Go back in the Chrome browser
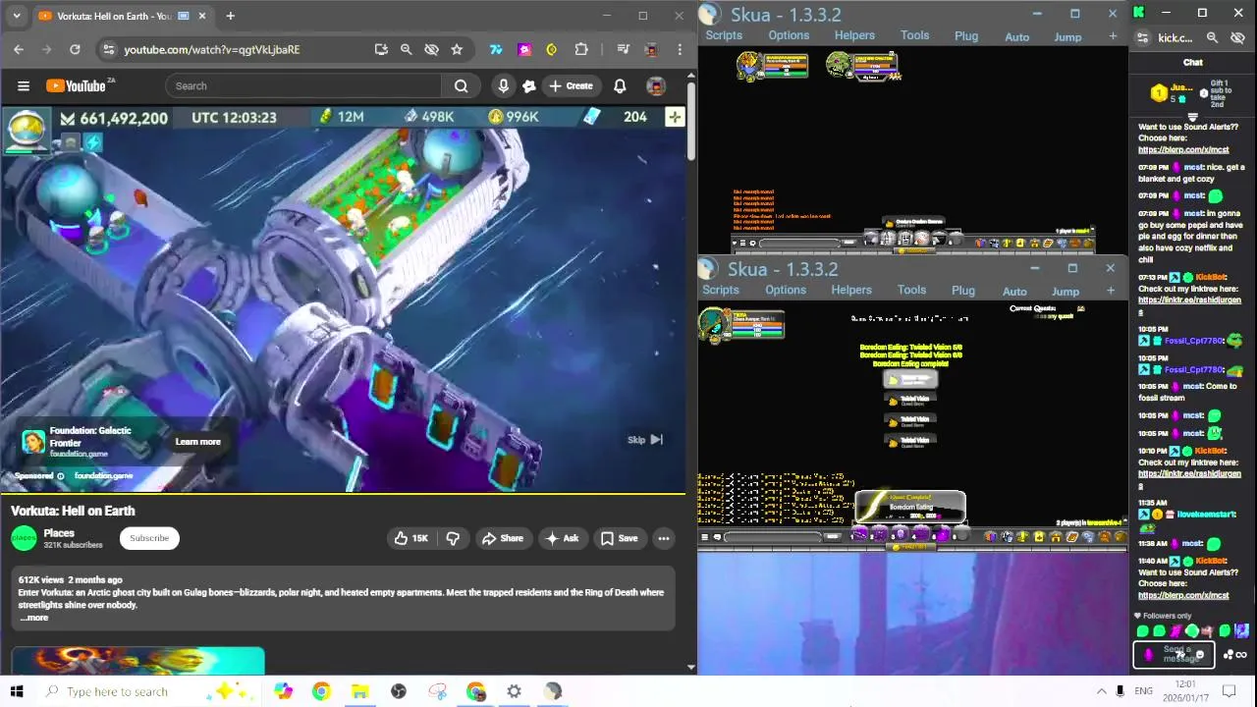 19,49
